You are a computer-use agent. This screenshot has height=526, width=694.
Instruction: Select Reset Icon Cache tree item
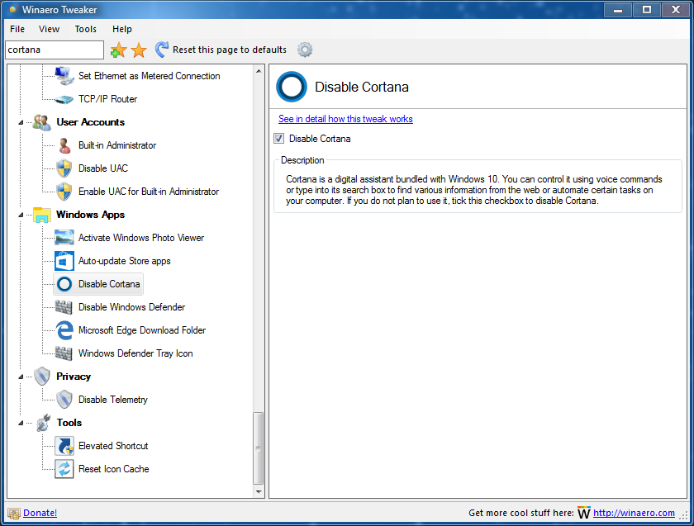113,469
